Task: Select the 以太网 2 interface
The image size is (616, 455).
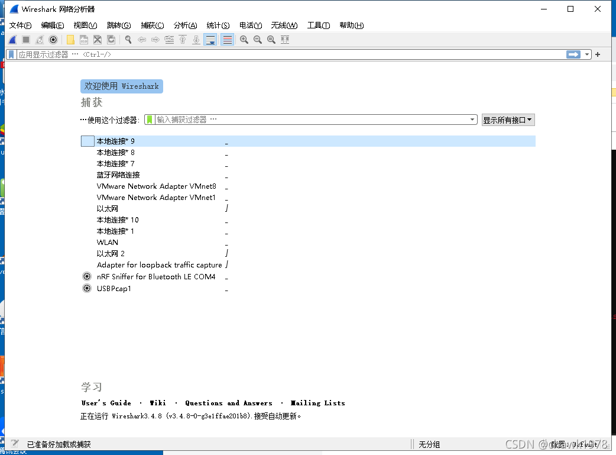Action: click(x=308, y=254)
